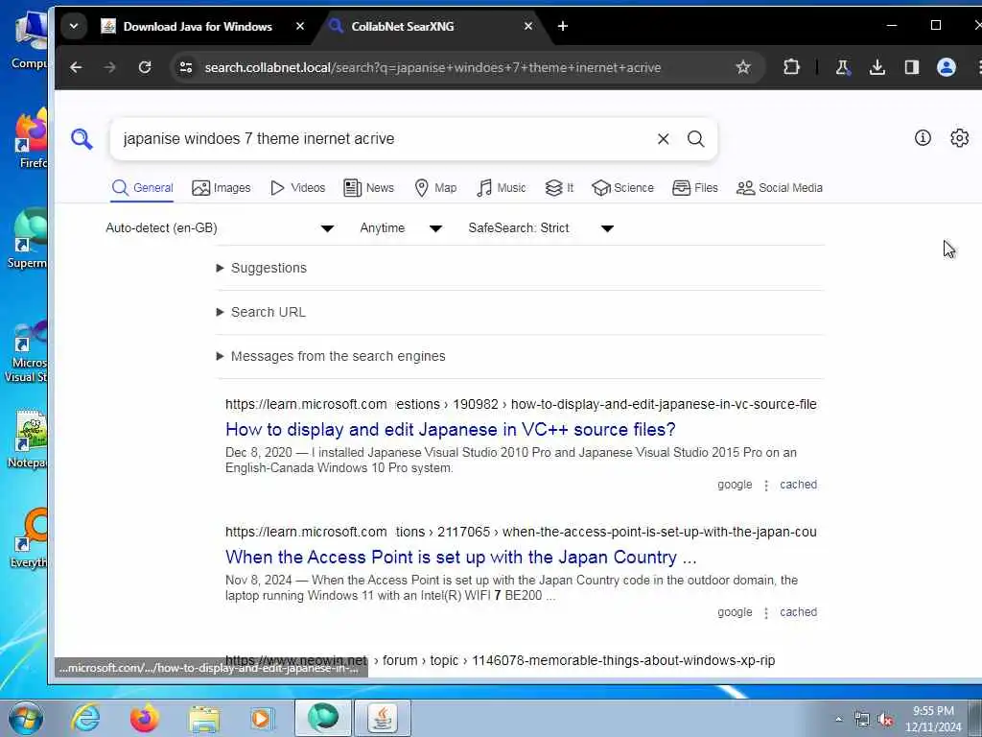The image size is (982, 737).
Task: Switch to the Images category
Action: coord(222,187)
